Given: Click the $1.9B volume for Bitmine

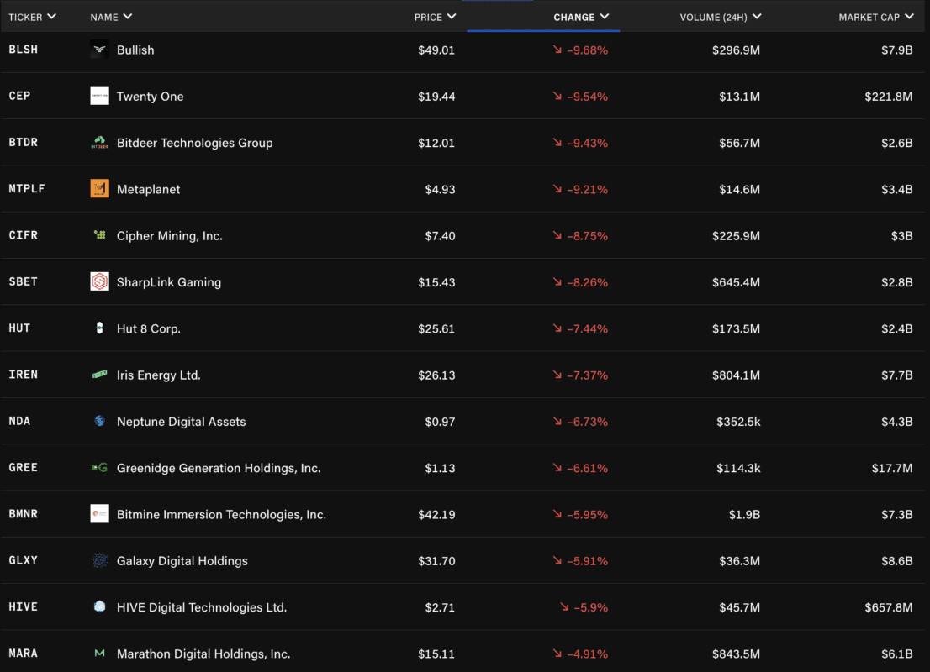Looking at the screenshot, I should pyautogui.click(x=744, y=514).
